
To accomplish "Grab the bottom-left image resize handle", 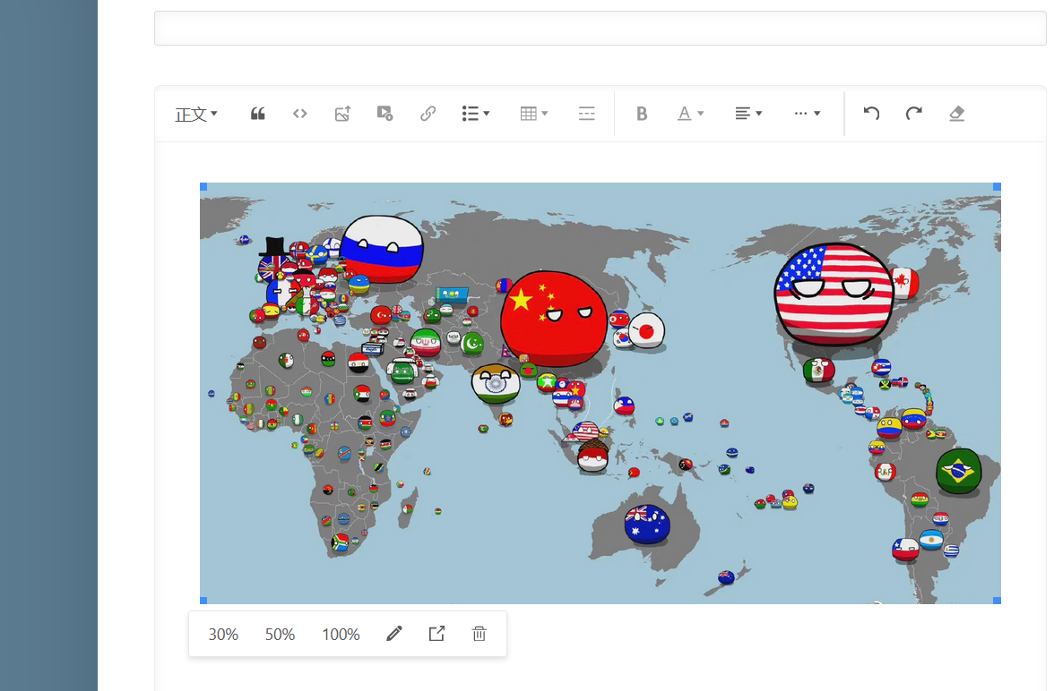I will tap(203, 601).
